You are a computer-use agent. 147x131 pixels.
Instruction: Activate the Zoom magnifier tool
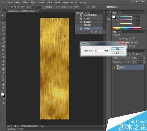coord(3,88)
